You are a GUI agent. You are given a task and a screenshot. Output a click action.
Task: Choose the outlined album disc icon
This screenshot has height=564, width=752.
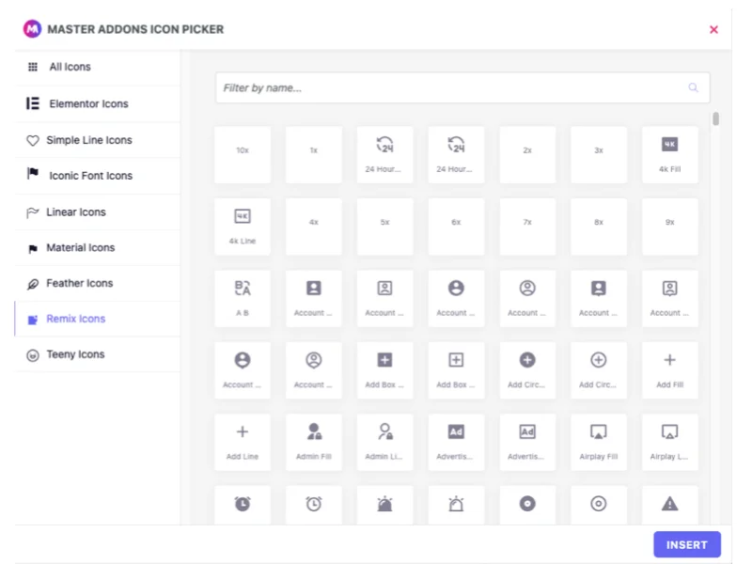tap(599, 505)
